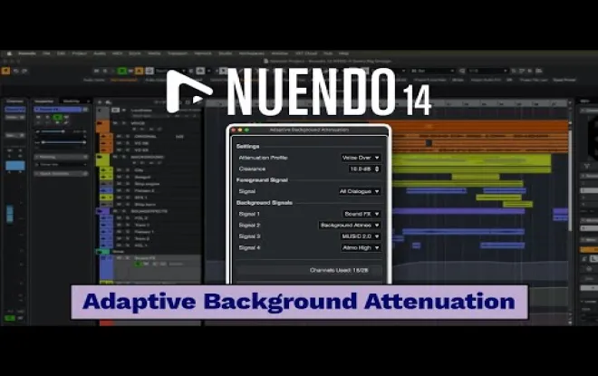The height and width of the screenshot is (376, 598).
Task: Open the Project menu
Action: tap(80, 53)
